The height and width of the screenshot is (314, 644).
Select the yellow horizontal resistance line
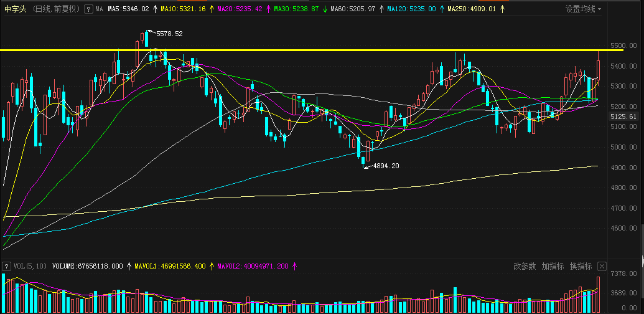[x=311, y=50]
